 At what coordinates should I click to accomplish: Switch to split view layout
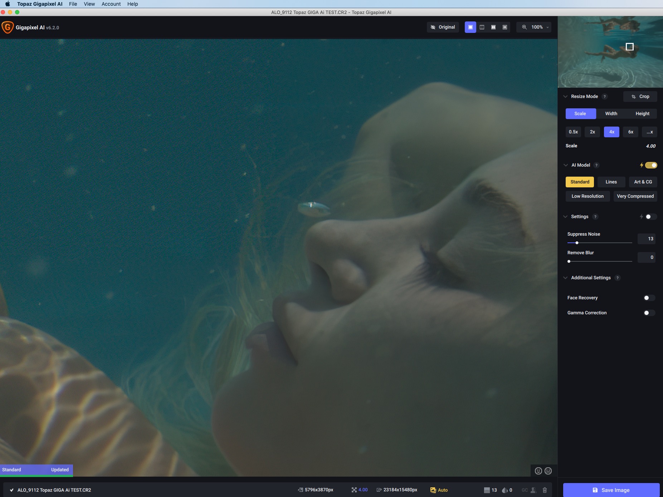[482, 27]
